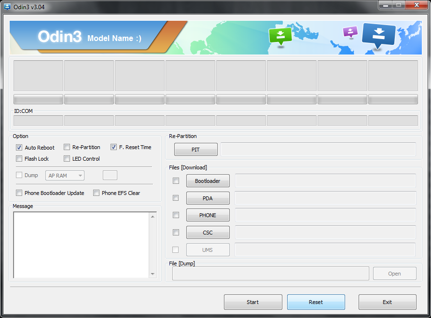This screenshot has height=318, width=431.
Task: Click the CSC file path field
Action: [x=325, y=232]
